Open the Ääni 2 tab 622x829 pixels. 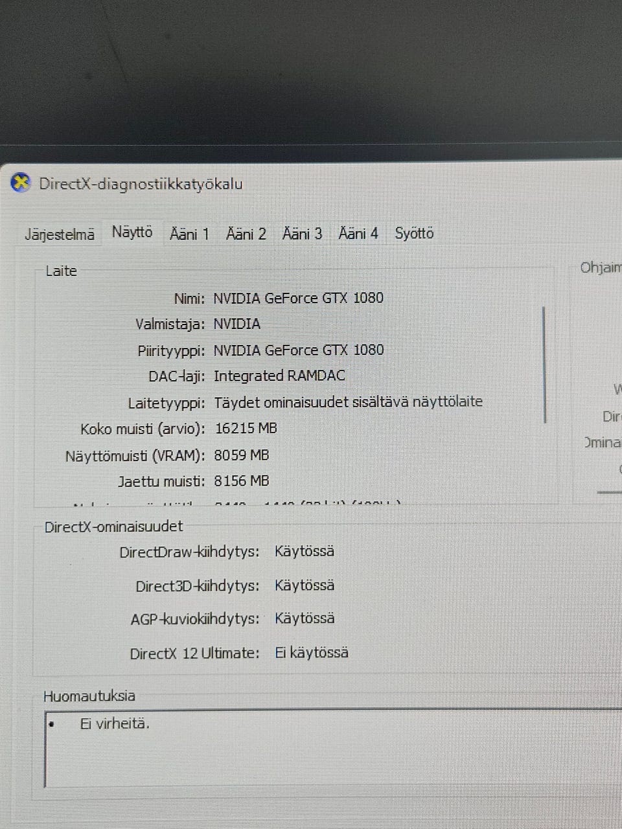point(246,234)
